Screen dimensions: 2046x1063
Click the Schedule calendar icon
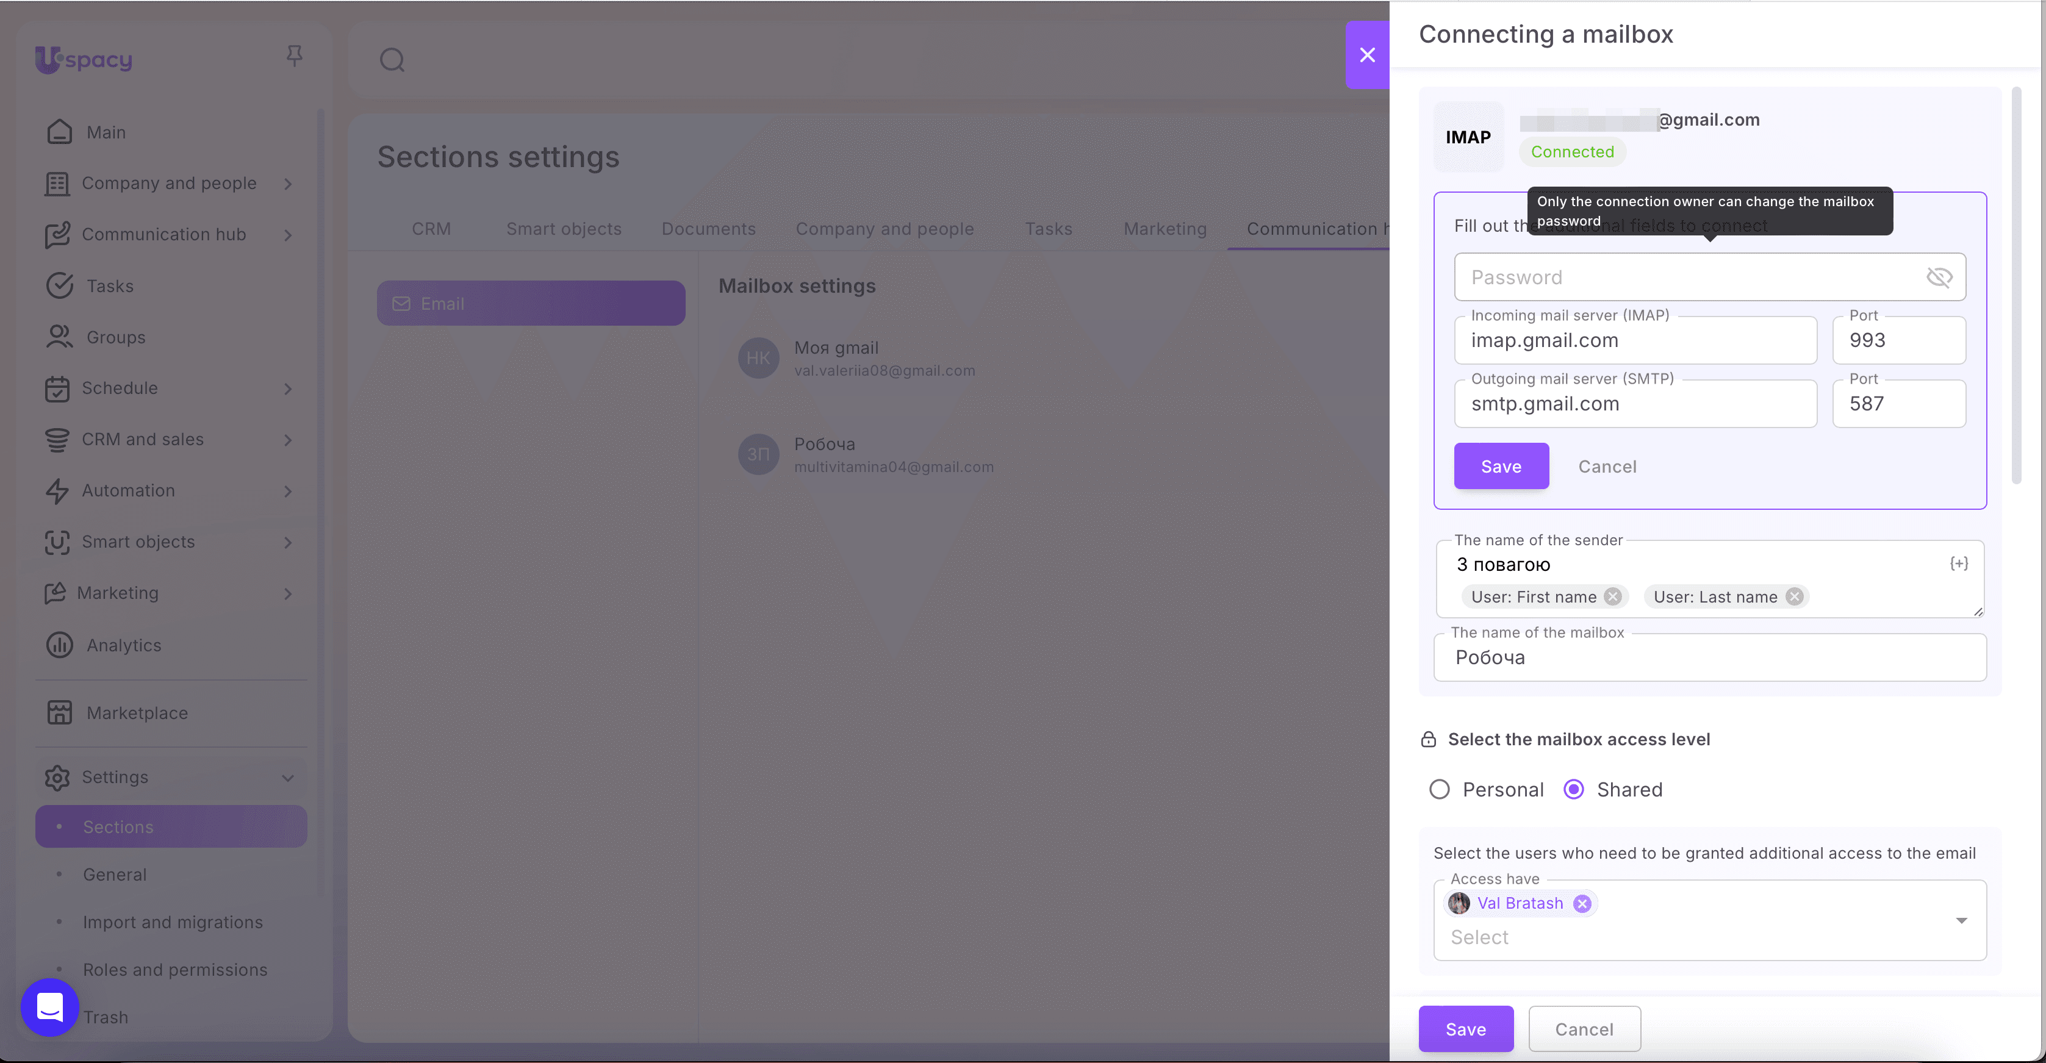pyautogui.click(x=57, y=388)
